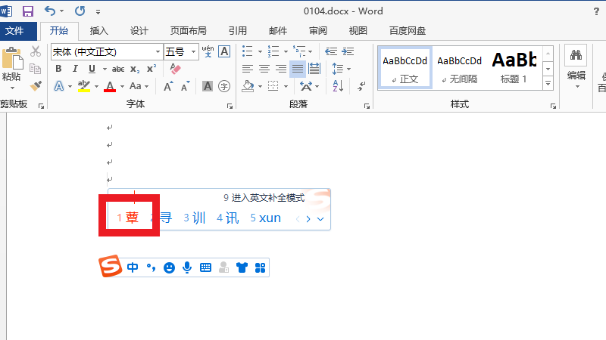Open Sogou soft keyboard icon

(205, 267)
